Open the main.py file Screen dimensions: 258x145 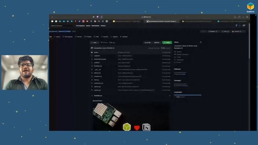click(x=96, y=80)
